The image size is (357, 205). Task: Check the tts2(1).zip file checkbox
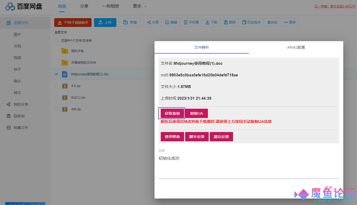coord(56,97)
